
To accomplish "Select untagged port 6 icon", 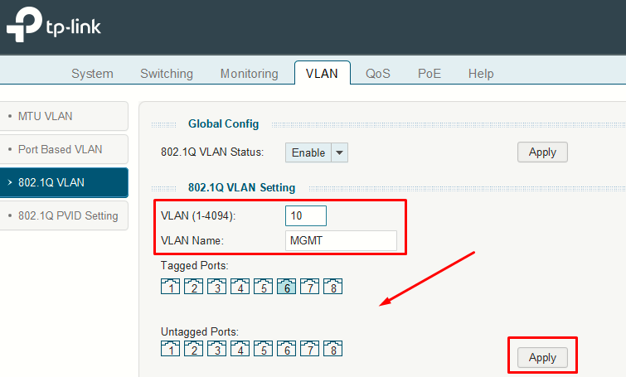I will 286,348.
